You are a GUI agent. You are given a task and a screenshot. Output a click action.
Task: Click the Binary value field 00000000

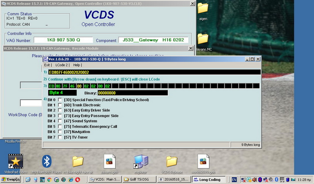133,93
